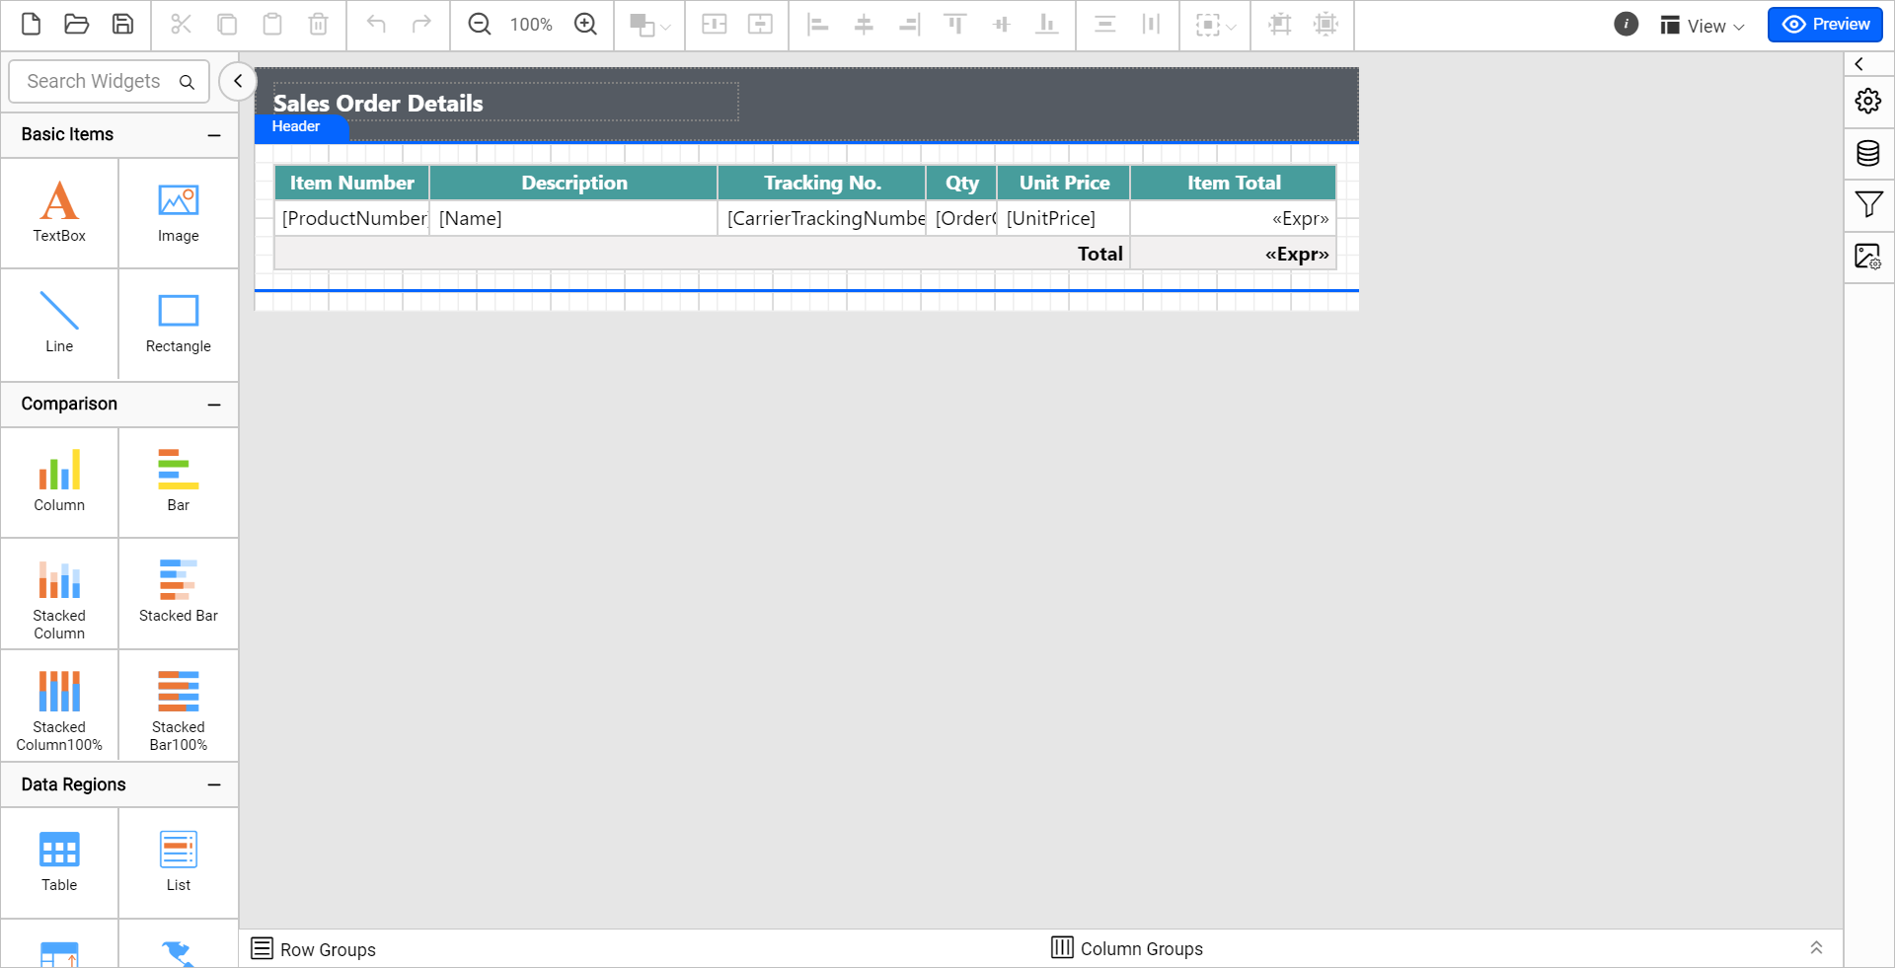Open an existing report file
This screenshot has width=1895, height=968.
coord(76,25)
